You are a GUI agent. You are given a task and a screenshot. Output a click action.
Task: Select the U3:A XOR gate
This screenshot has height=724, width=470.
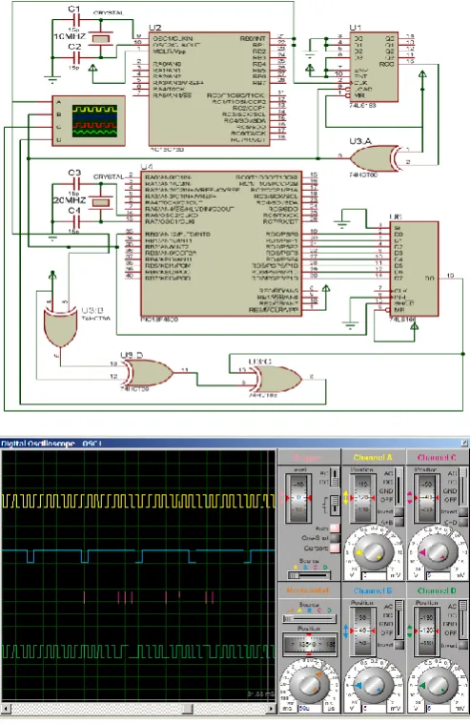(375, 158)
